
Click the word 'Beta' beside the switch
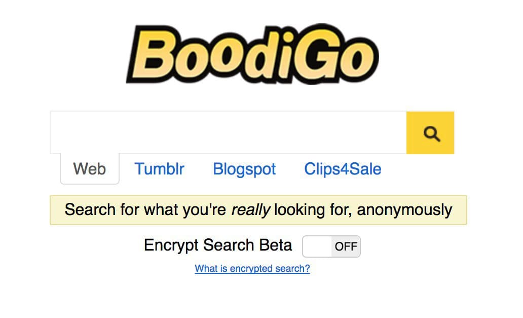click(x=275, y=245)
